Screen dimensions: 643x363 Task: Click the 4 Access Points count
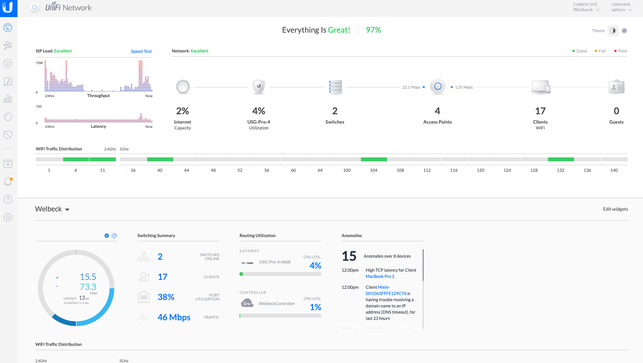tap(437, 111)
